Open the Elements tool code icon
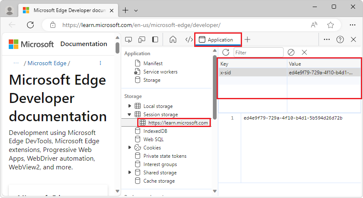363x198 pixels. [x=189, y=39]
